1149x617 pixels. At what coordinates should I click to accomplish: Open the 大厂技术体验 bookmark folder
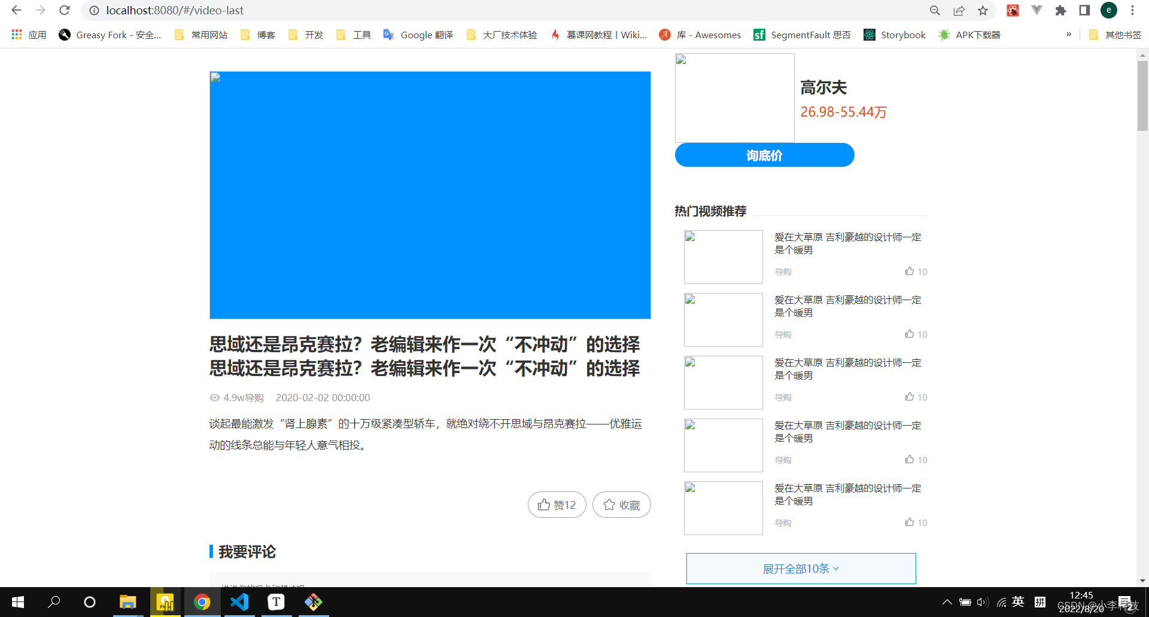(501, 35)
